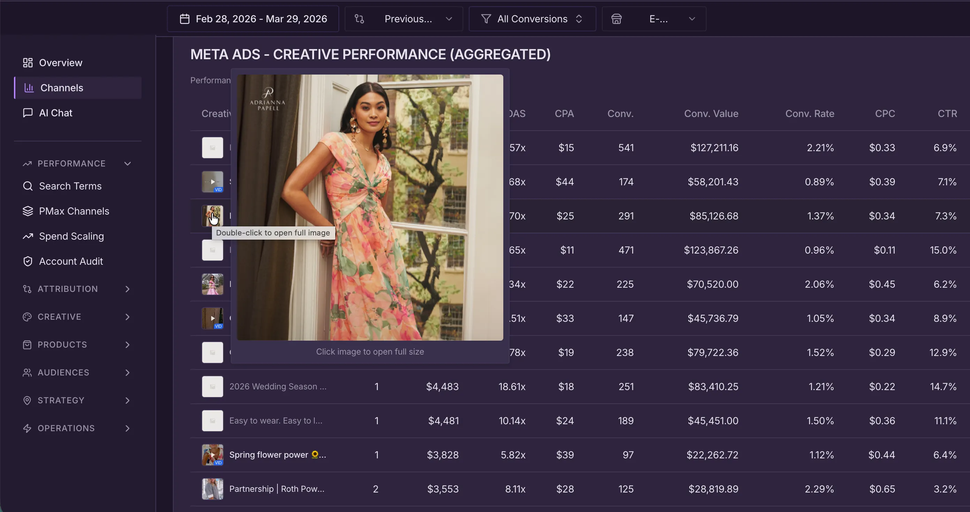Click the Performance trend icon in sidebar
The image size is (970, 512).
27,164
